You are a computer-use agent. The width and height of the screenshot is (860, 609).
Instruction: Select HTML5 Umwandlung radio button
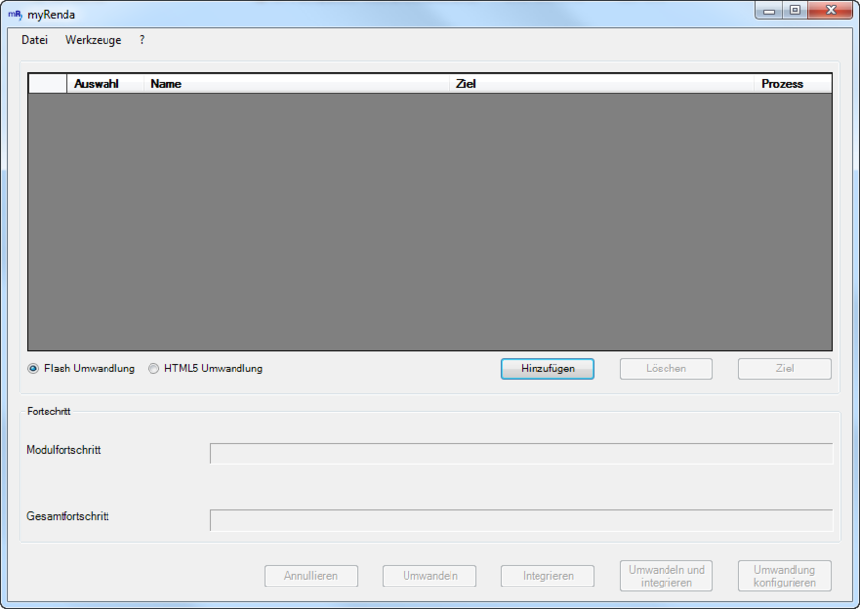[x=153, y=369]
